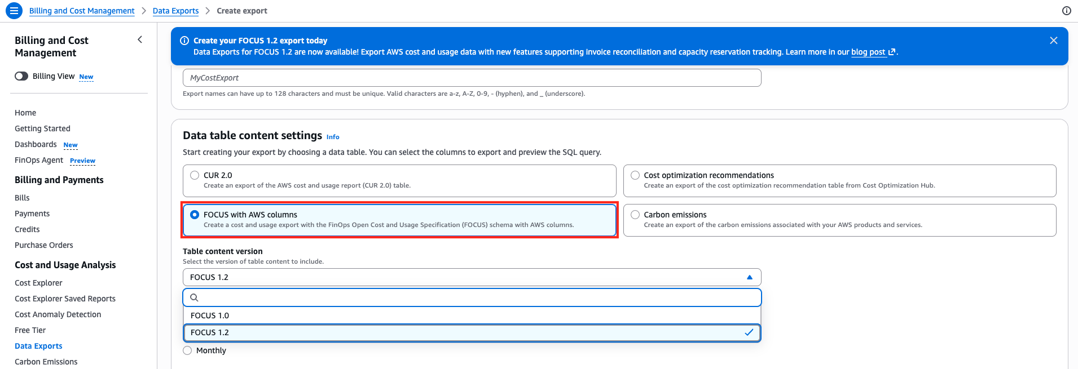Open the blog post link in banner
The width and height of the screenshot is (1078, 369).
[868, 52]
